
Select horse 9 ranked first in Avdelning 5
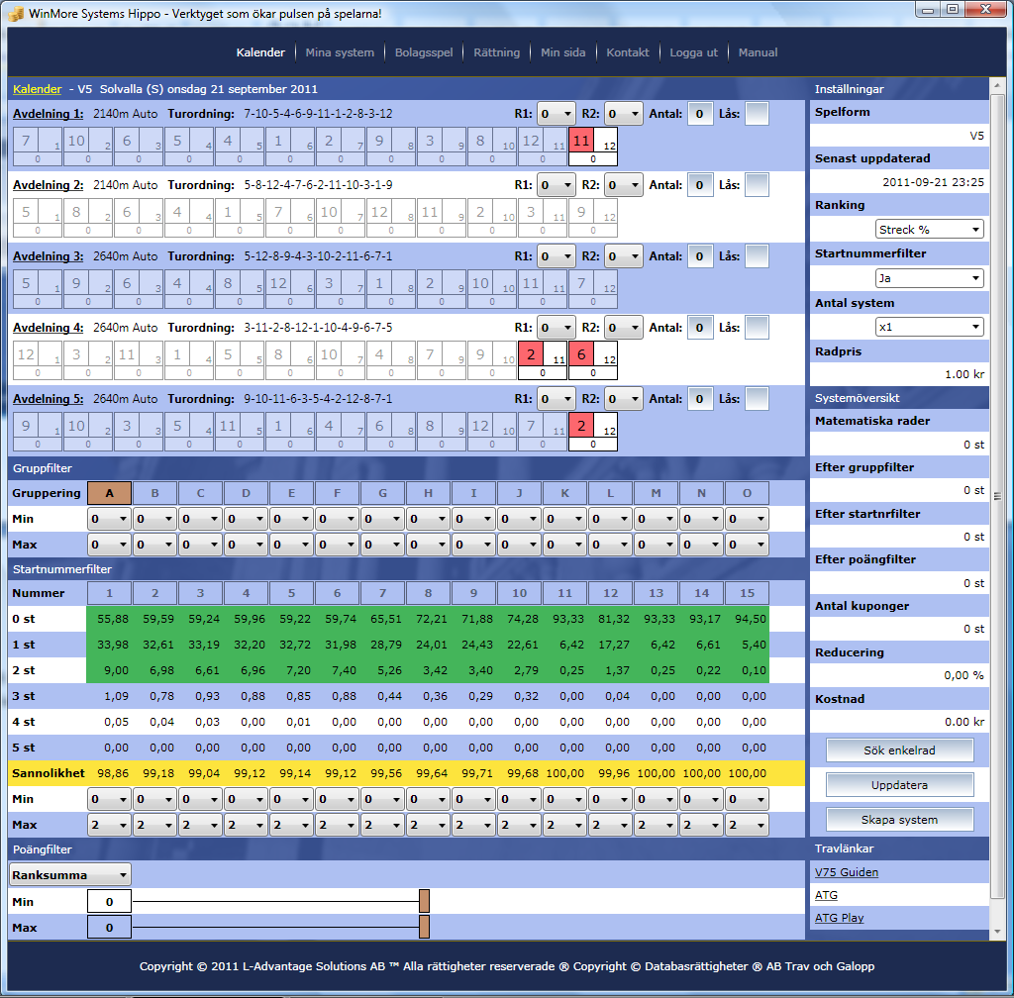(38, 431)
